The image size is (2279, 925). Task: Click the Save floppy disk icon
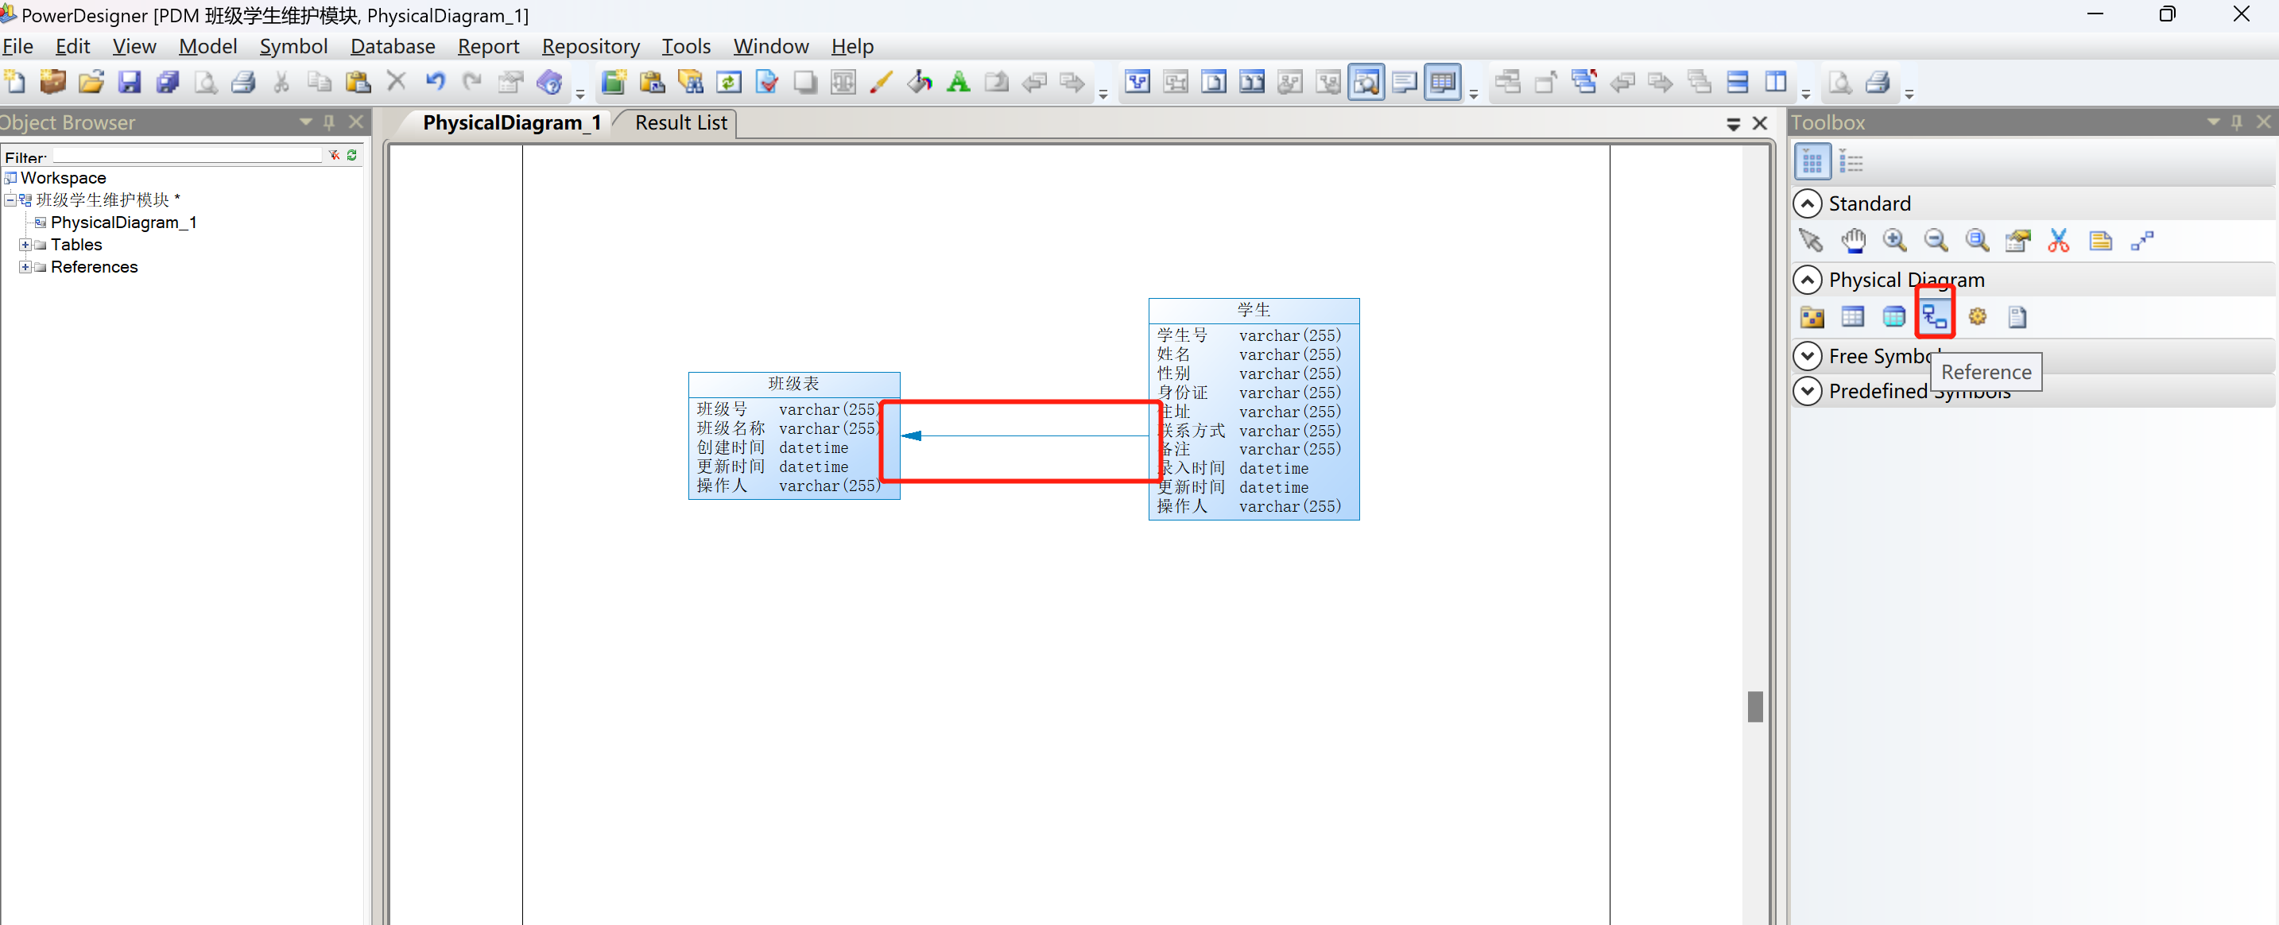click(130, 82)
